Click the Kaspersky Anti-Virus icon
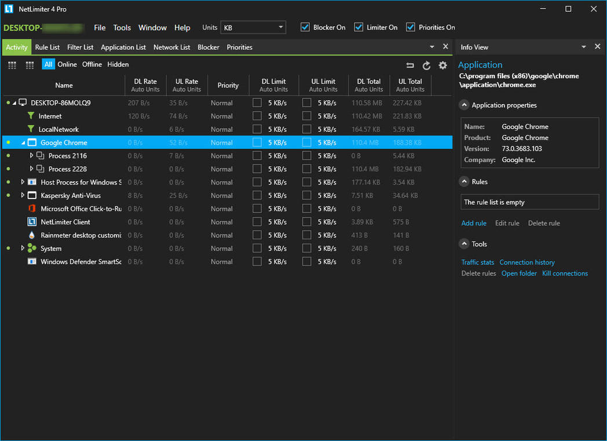This screenshot has height=441, width=607. click(x=32, y=196)
